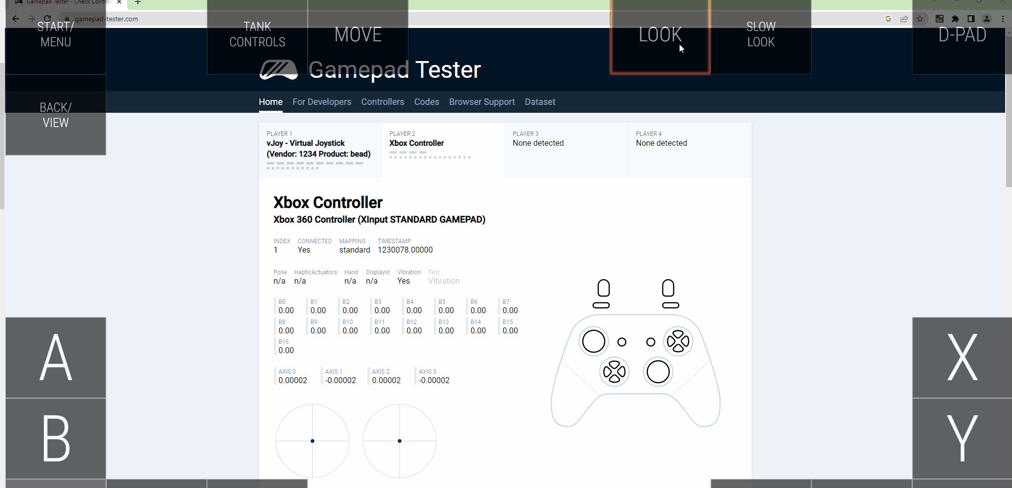Screen dimensions: 1012x488
Task: Open the Extensions puzzle icon
Action: [x=955, y=19]
